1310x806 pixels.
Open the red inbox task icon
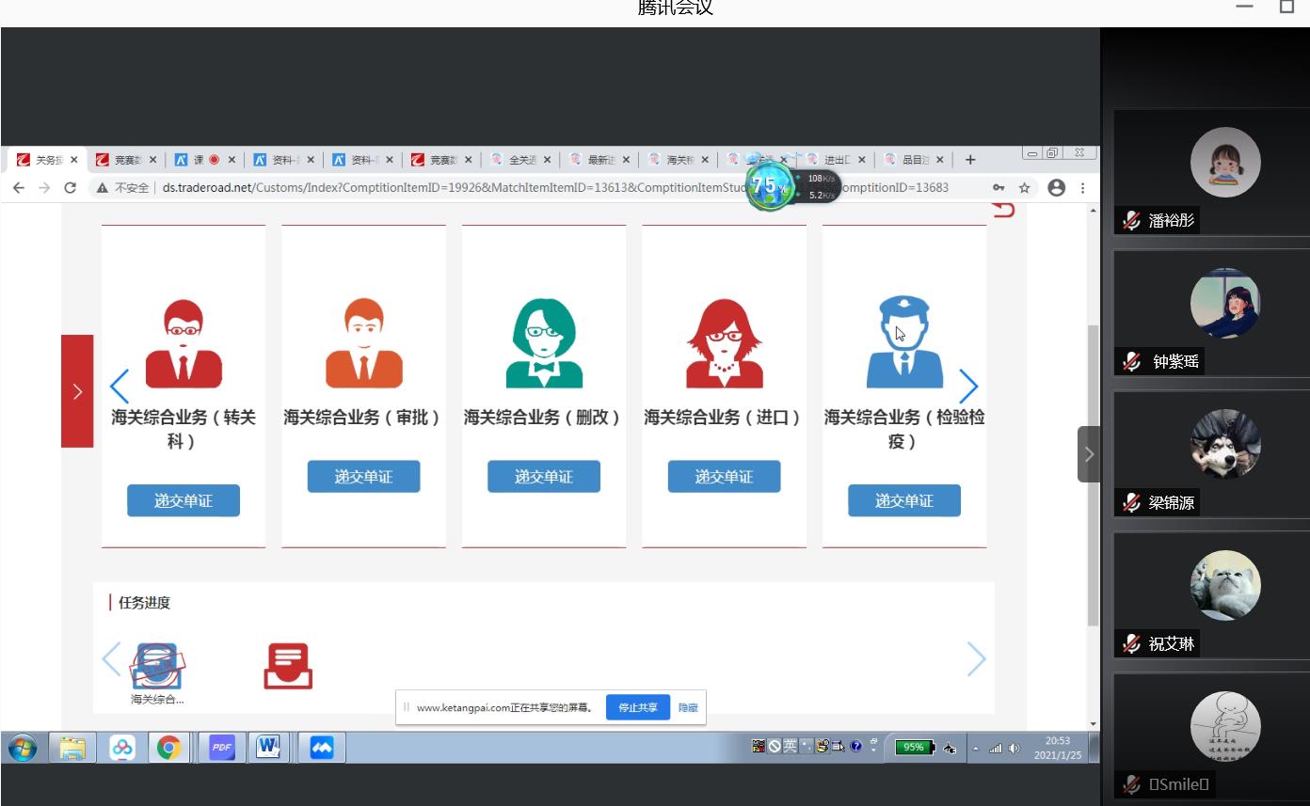click(288, 665)
